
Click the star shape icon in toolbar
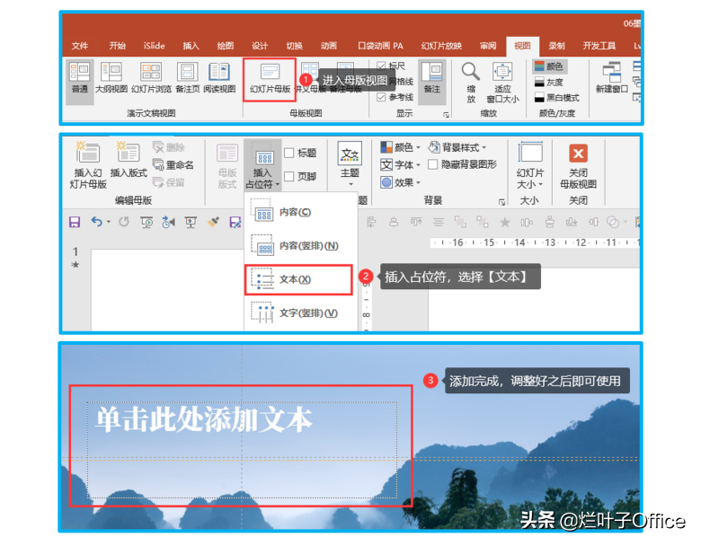tap(505, 222)
